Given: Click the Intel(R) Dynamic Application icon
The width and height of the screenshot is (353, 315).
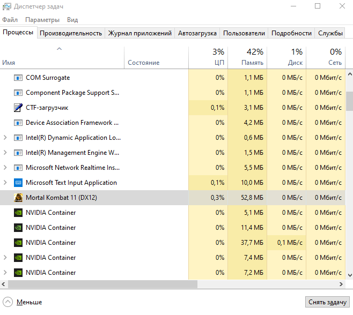Looking at the screenshot, I should tap(18, 138).
